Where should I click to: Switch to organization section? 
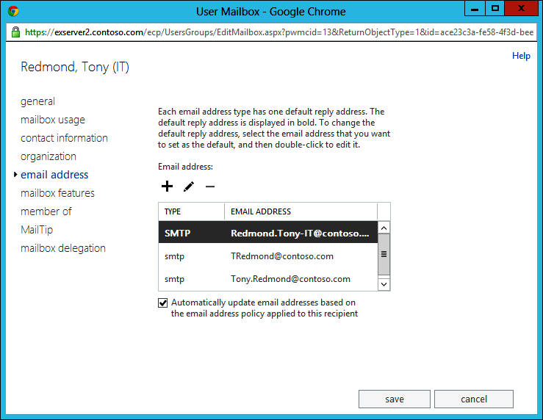[x=48, y=156]
